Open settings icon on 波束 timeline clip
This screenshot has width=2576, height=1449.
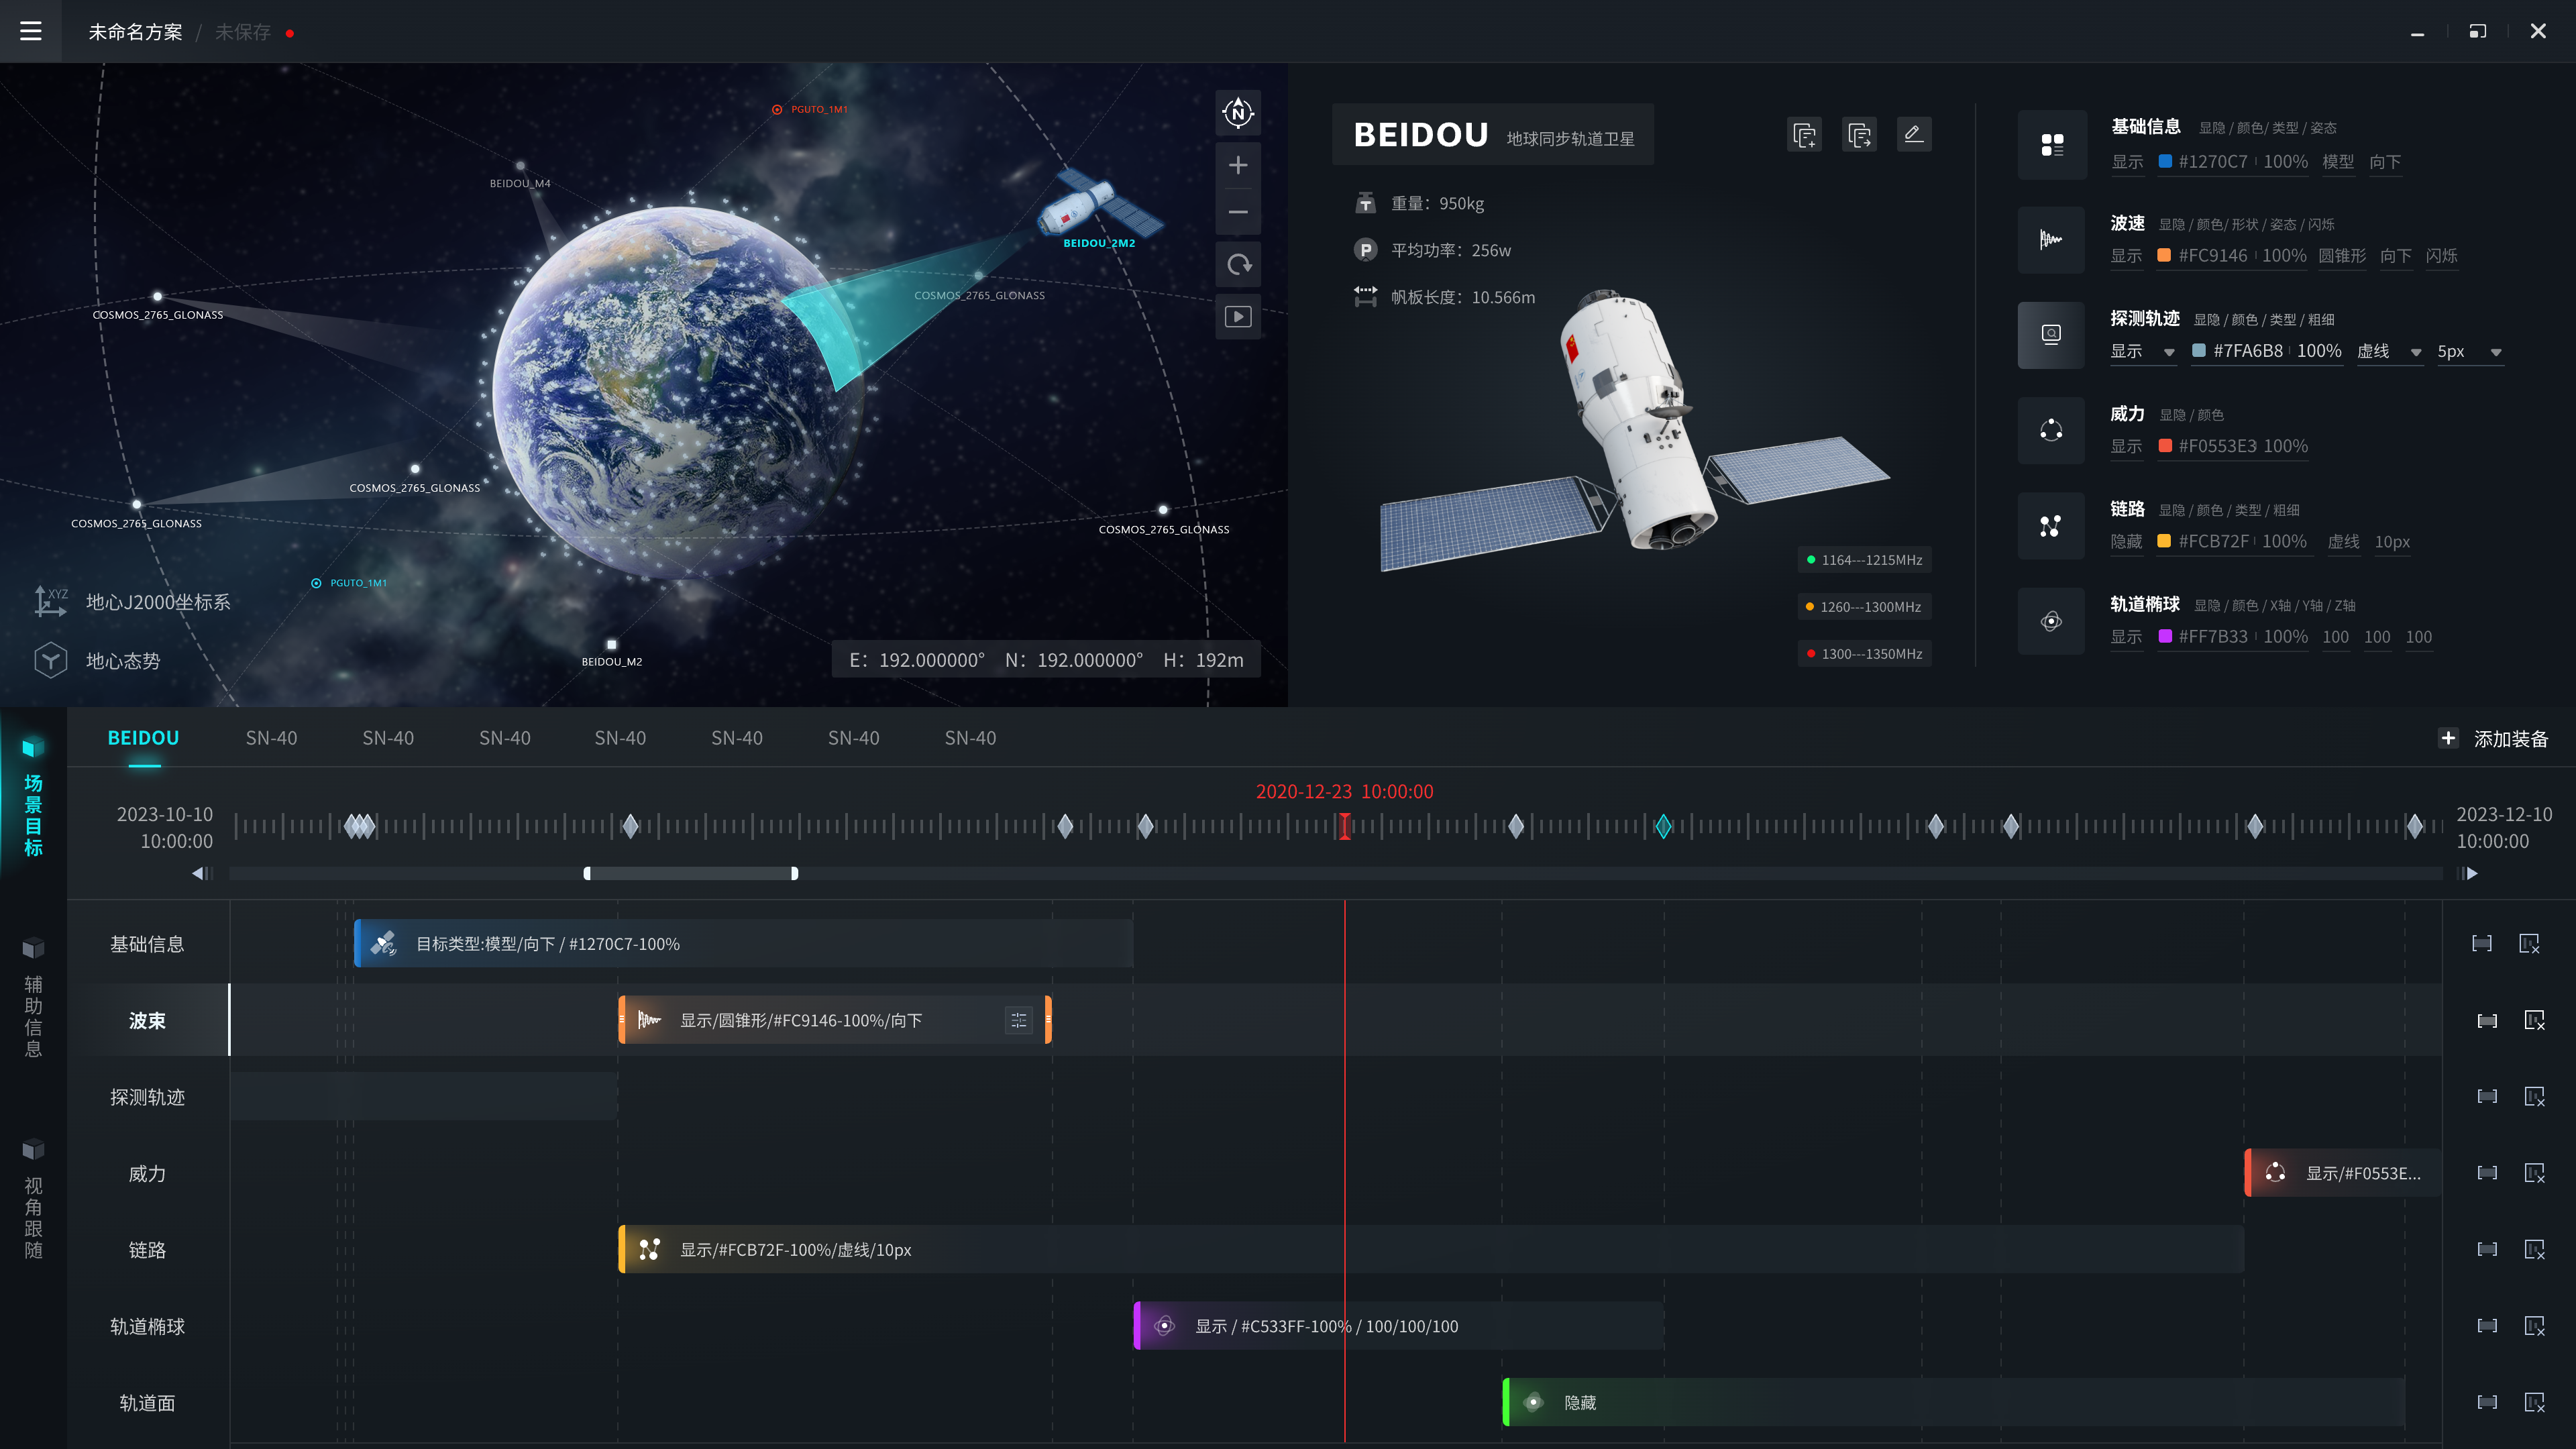tap(1018, 1020)
